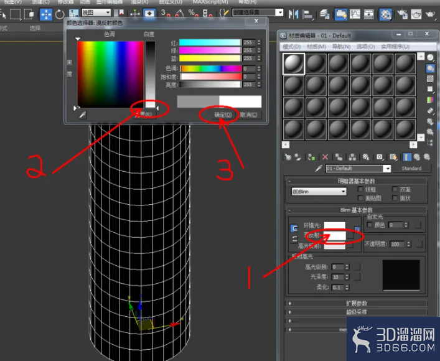The image size is (440, 361).
Task: Click Reset Map red X icon
Action: click(x=325, y=157)
